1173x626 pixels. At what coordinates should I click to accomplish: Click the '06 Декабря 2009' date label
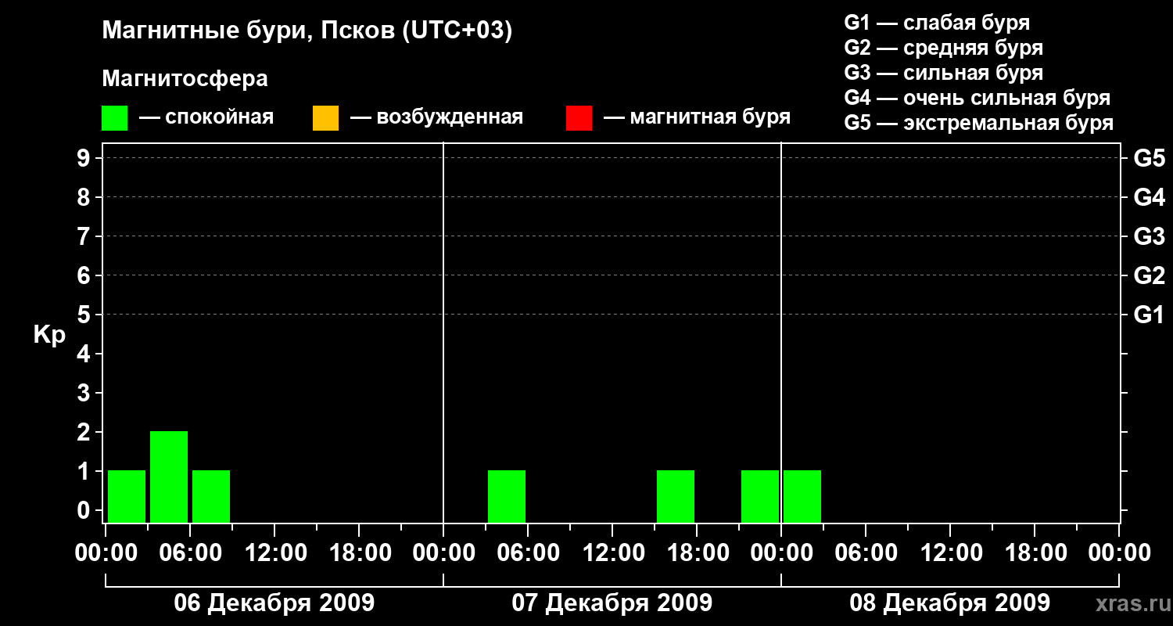pyautogui.click(x=274, y=603)
